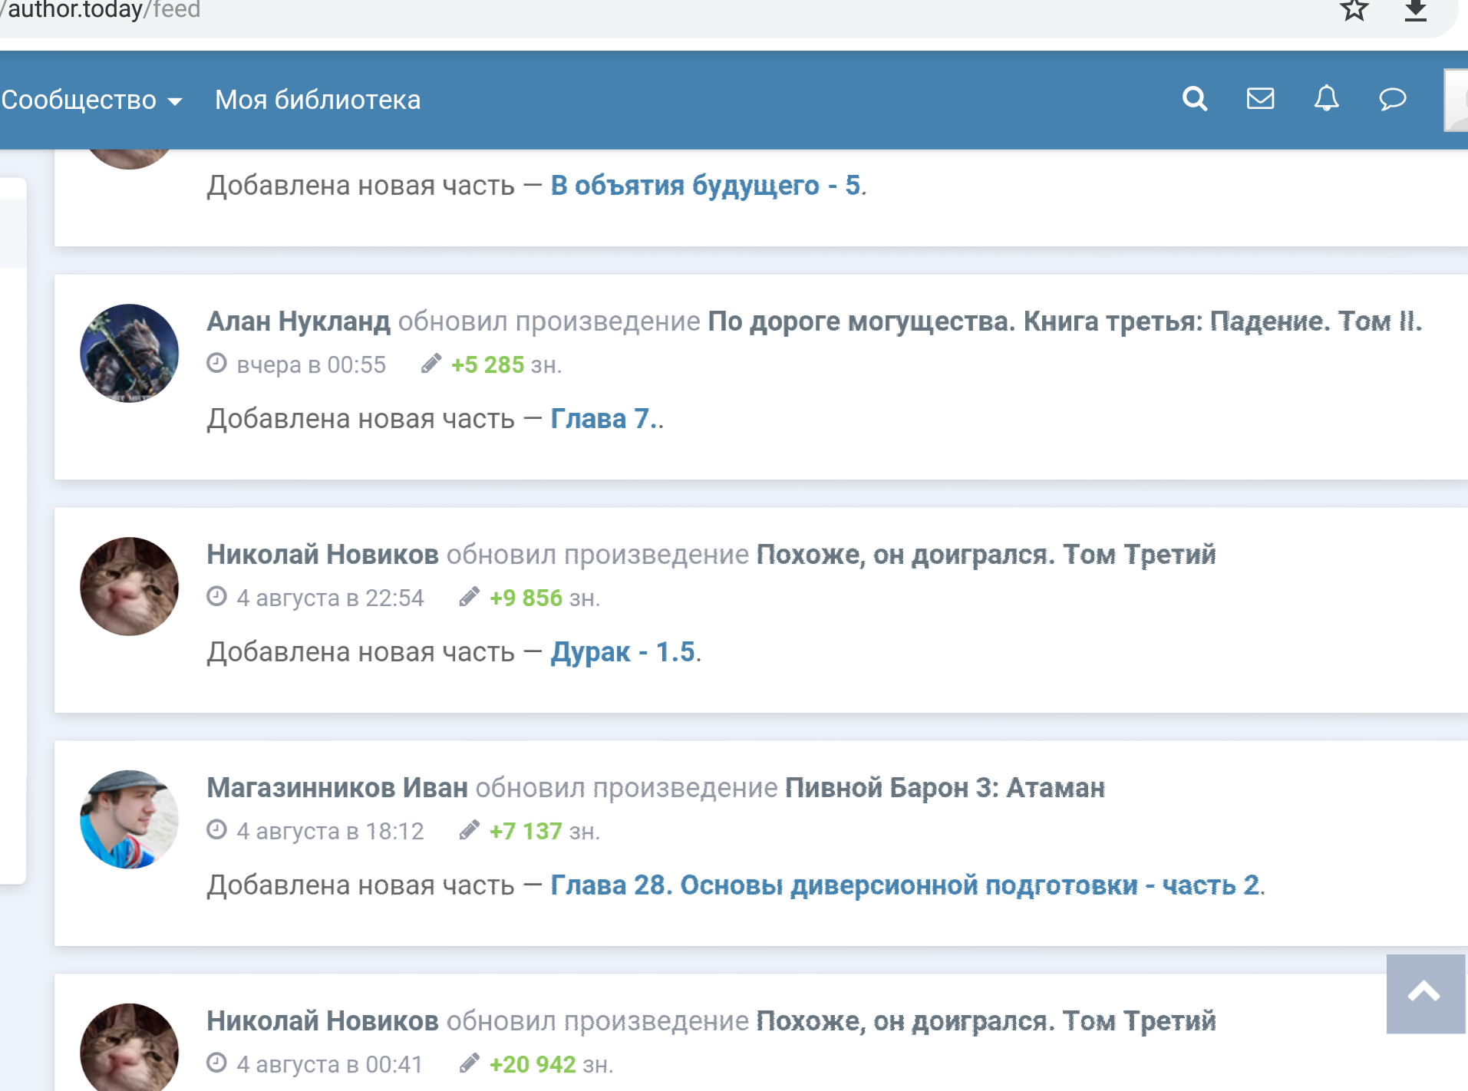Open the Дурак - 1.5 chapter link
The image size is (1468, 1091).
coord(622,652)
